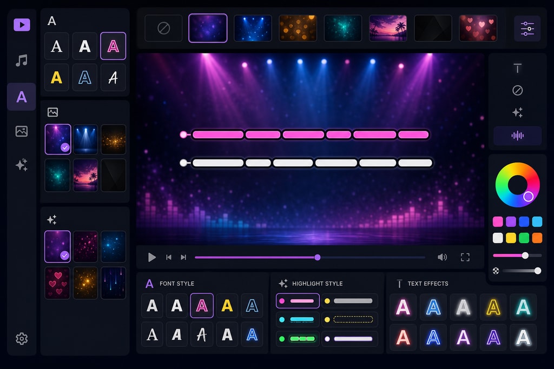
Task: Open the adjustment sliders settings icon
Action: (527, 29)
